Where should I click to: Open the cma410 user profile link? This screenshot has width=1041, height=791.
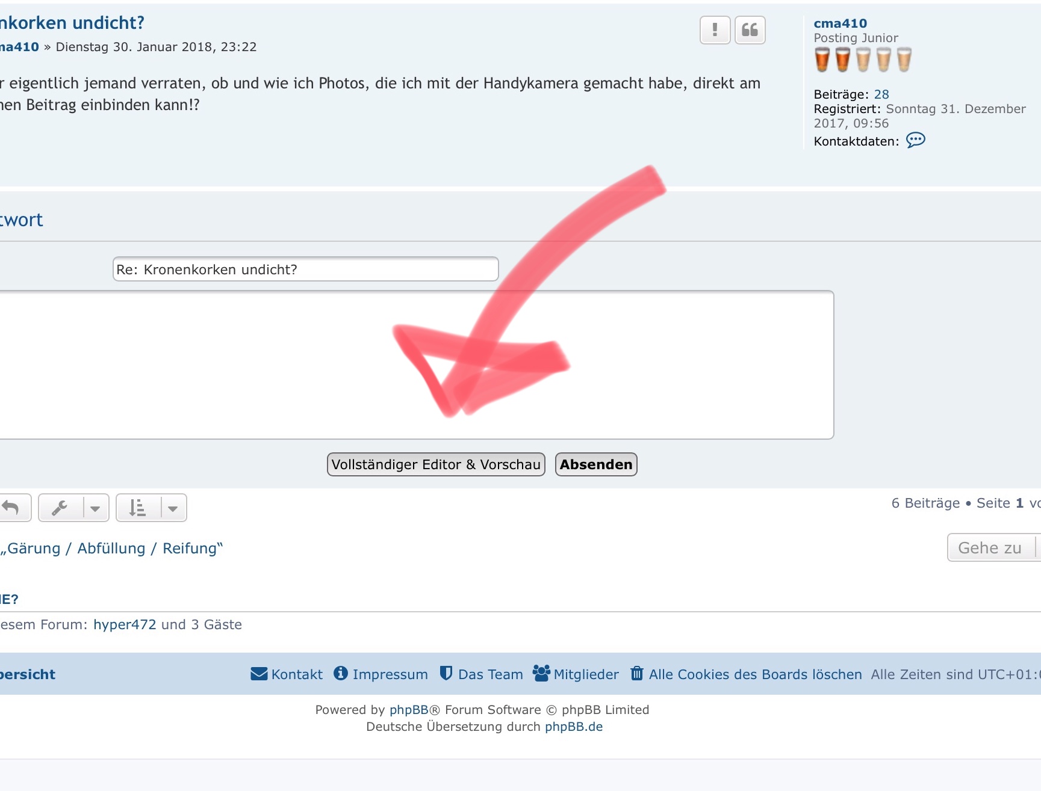pos(840,23)
